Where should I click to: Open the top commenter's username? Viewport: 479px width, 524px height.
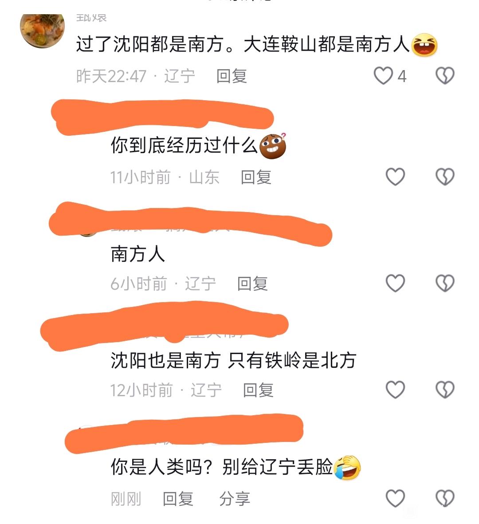pyautogui.click(x=91, y=18)
